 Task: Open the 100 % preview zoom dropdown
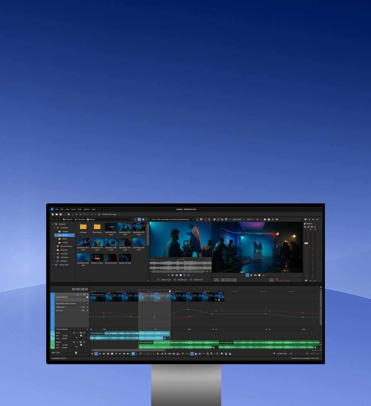[x=250, y=220]
